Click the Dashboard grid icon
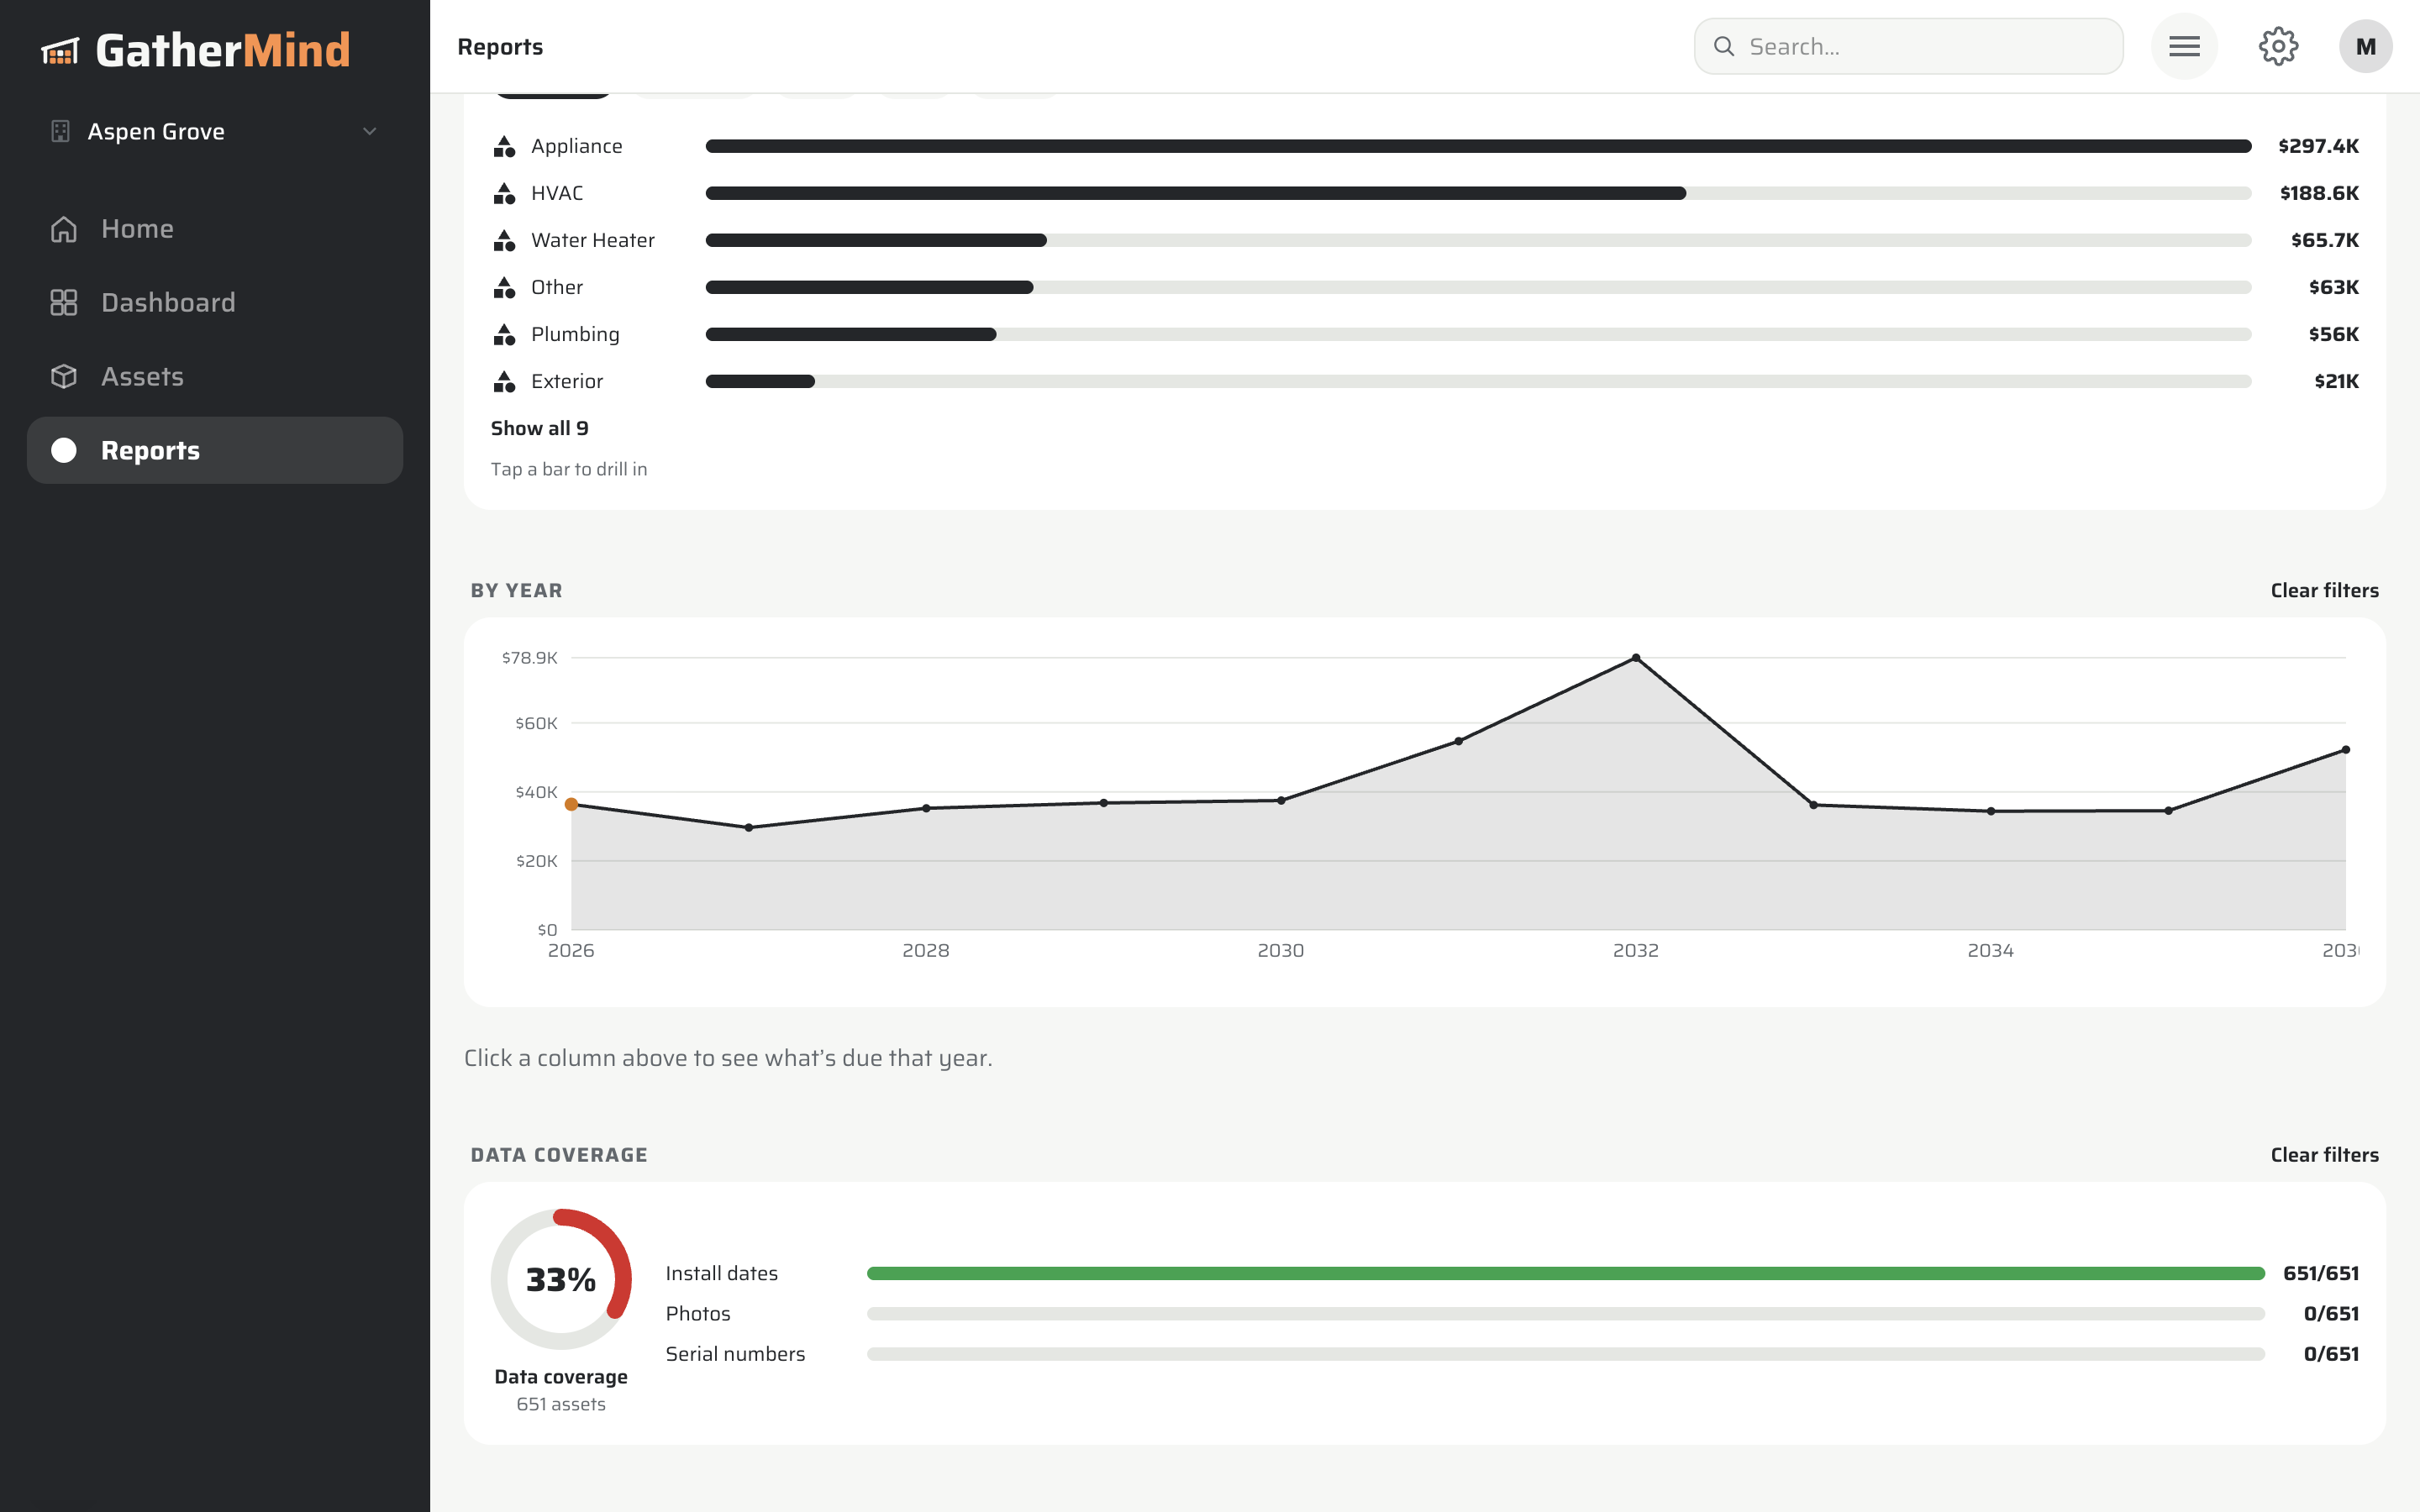 pos(64,303)
